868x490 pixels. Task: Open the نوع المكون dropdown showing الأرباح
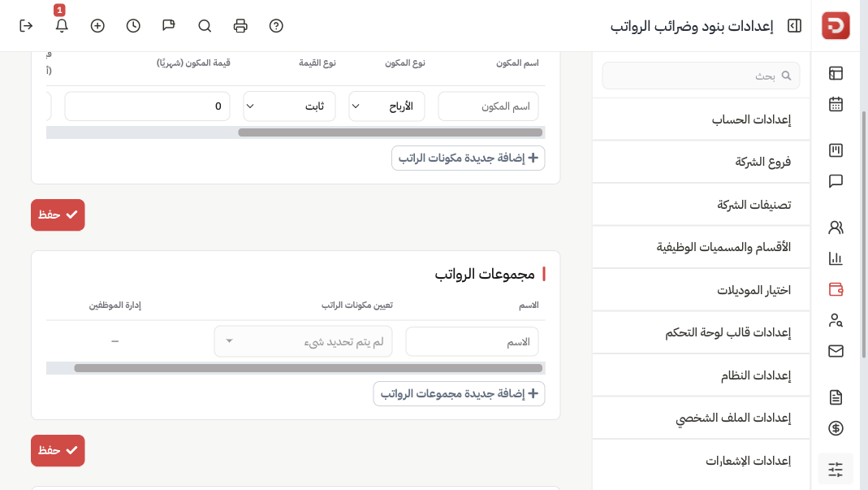(x=386, y=106)
